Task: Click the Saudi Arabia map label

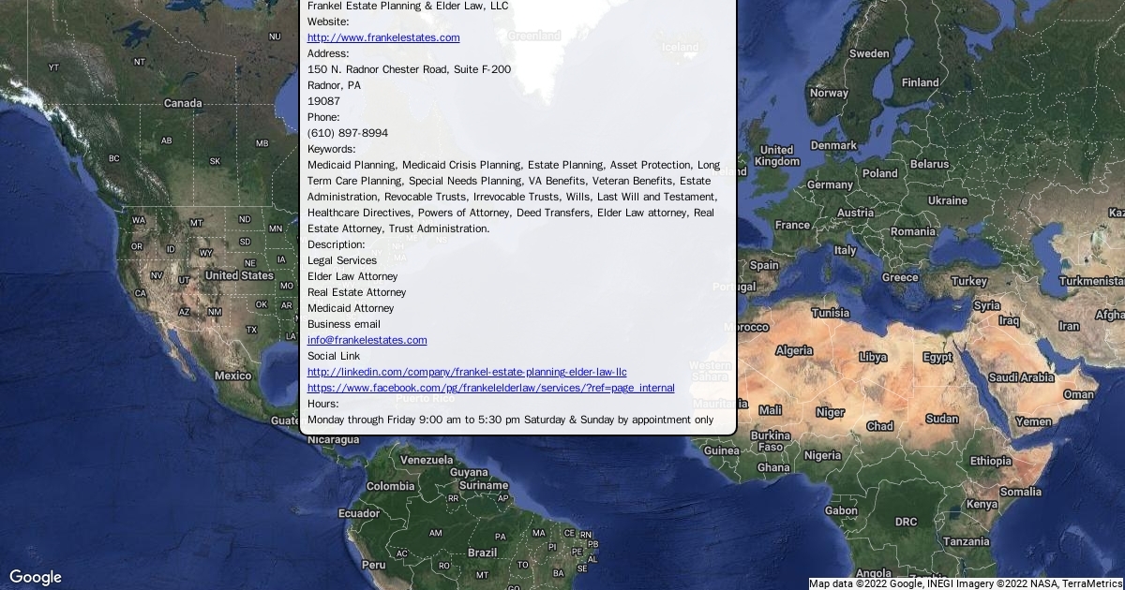Action: click(x=1021, y=376)
